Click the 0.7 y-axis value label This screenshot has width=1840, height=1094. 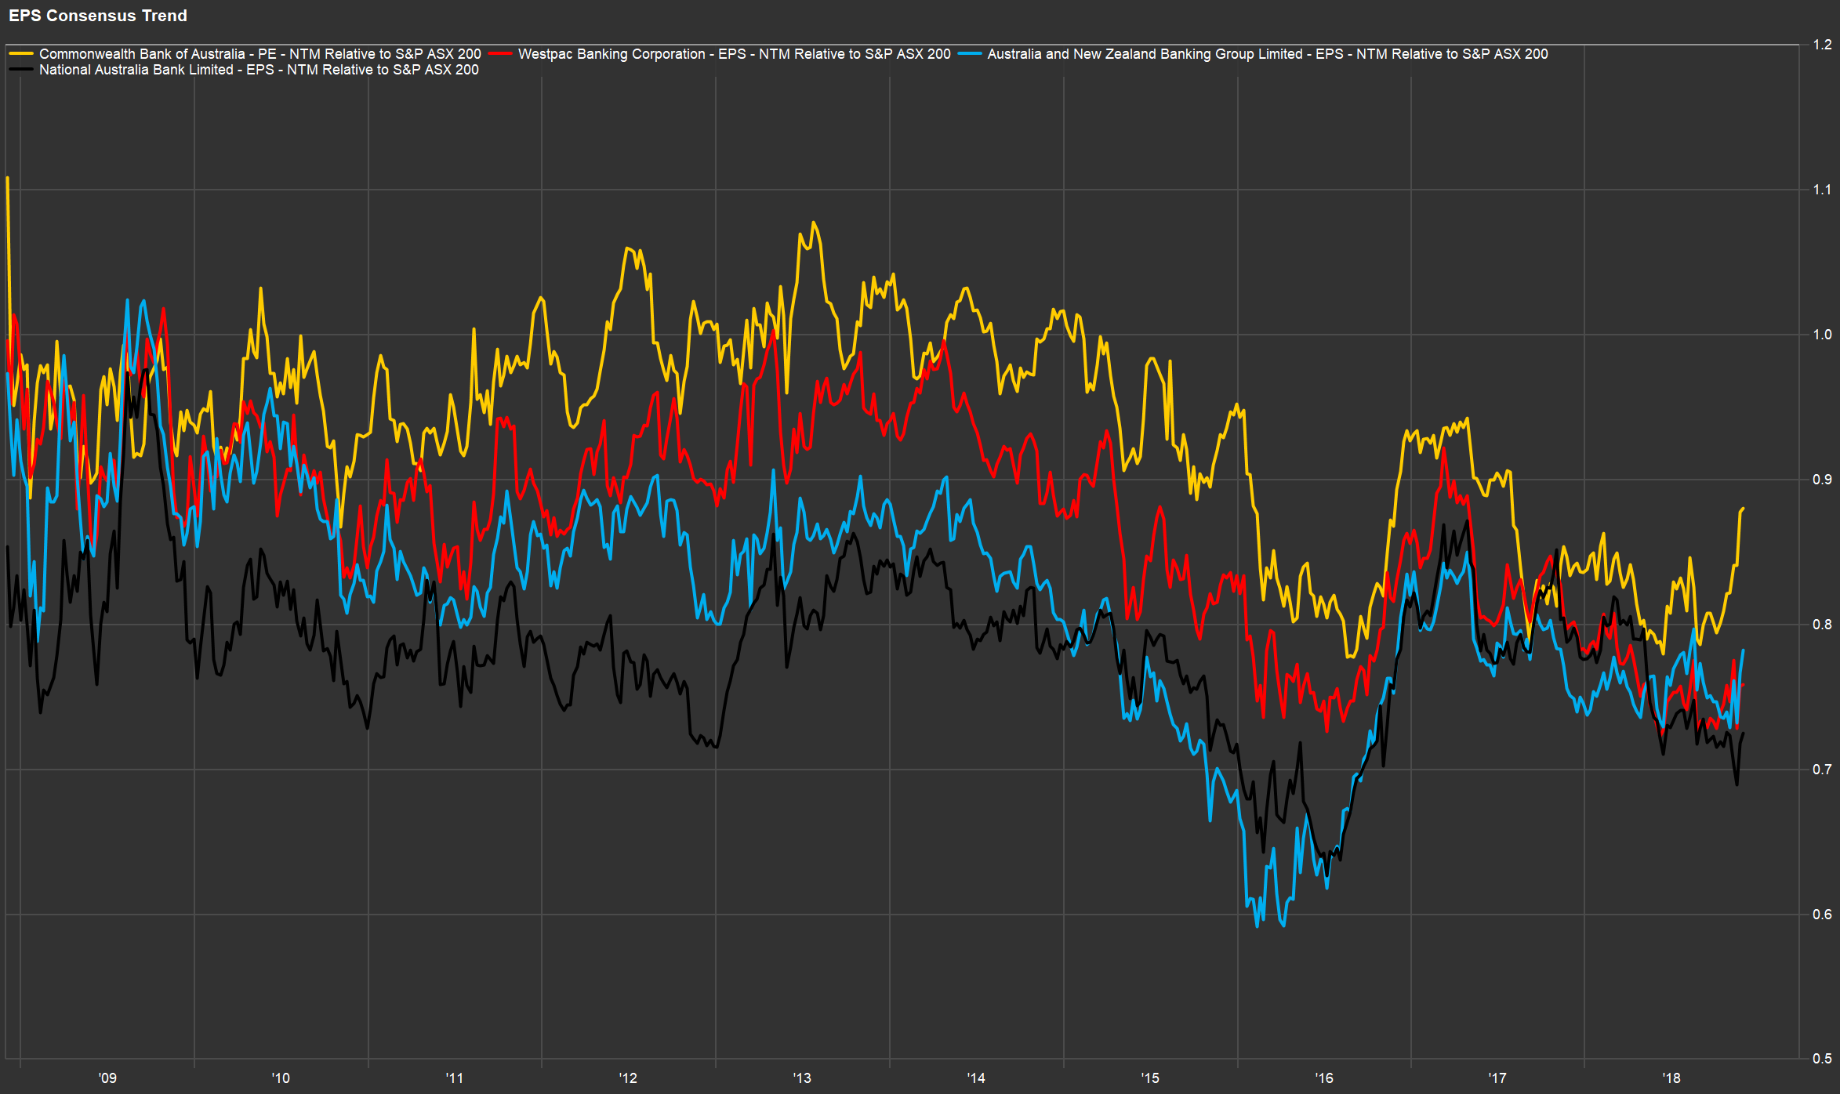(1822, 770)
